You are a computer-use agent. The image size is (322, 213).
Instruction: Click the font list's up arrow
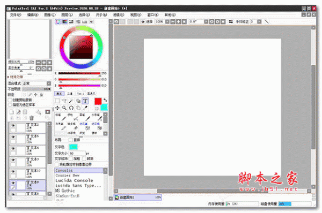105,170
